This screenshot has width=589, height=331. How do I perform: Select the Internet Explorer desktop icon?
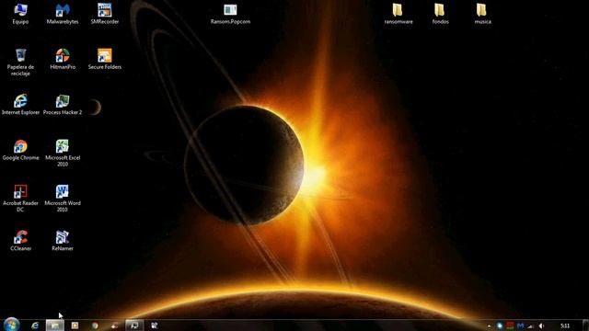pos(20,105)
